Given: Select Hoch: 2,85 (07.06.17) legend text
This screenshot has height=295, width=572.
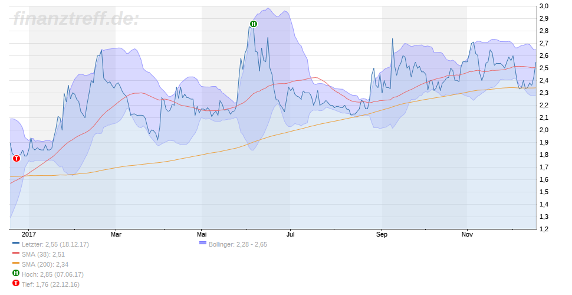Looking at the screenshot, I should tap(52, 274).
